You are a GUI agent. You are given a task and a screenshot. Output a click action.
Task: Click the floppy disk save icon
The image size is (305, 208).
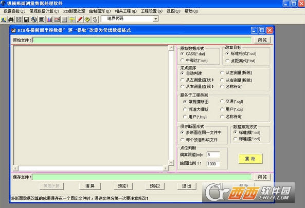click(x=26, y=19)
